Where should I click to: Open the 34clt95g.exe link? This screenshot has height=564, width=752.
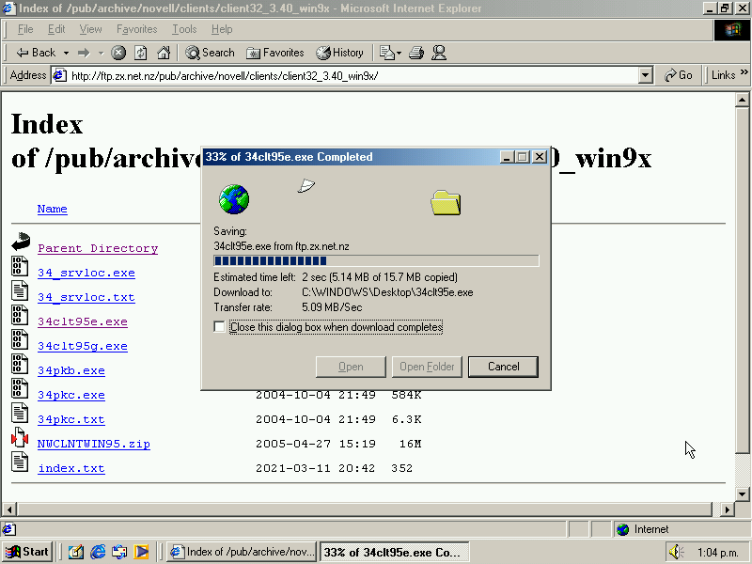[83, 346]
